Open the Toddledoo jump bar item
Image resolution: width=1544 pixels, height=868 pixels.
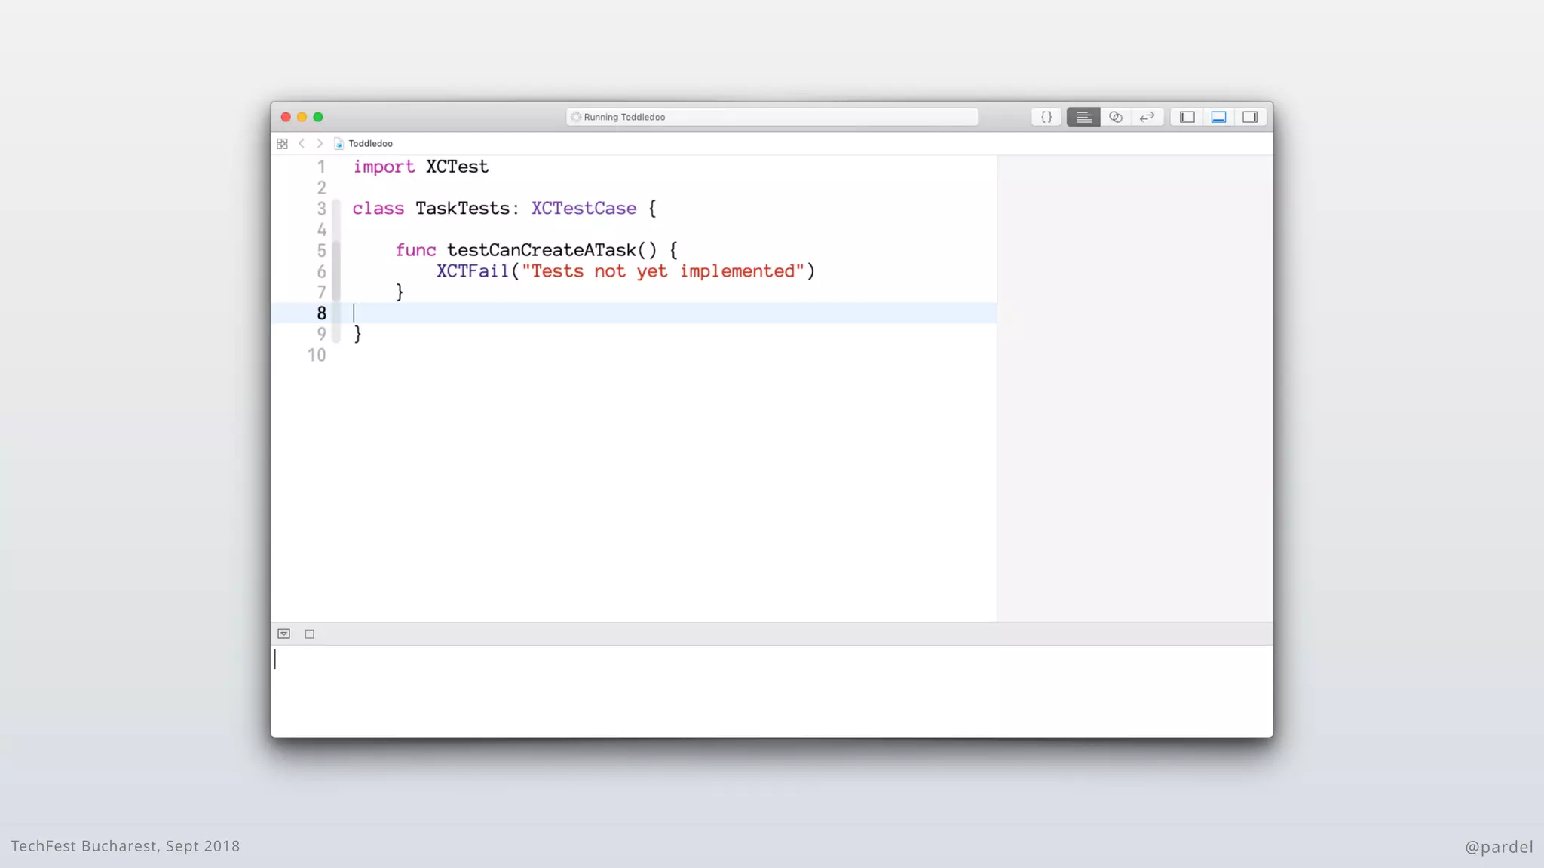click(x=369, y=143)
